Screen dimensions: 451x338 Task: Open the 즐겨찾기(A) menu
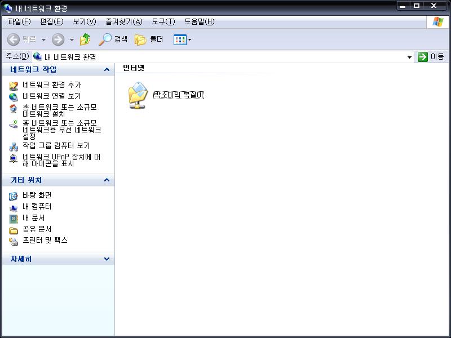pos(124,21)
